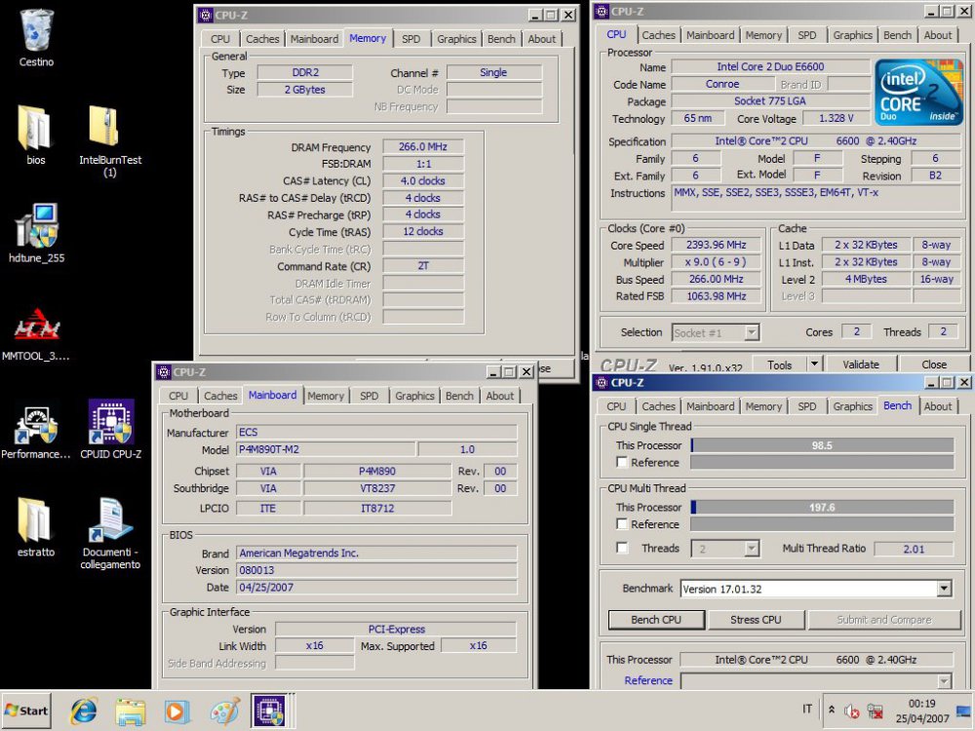Viewport: 975px width, 731px height.
Task: Switch to the SPD tab in the Memory window
Action: 411,39
